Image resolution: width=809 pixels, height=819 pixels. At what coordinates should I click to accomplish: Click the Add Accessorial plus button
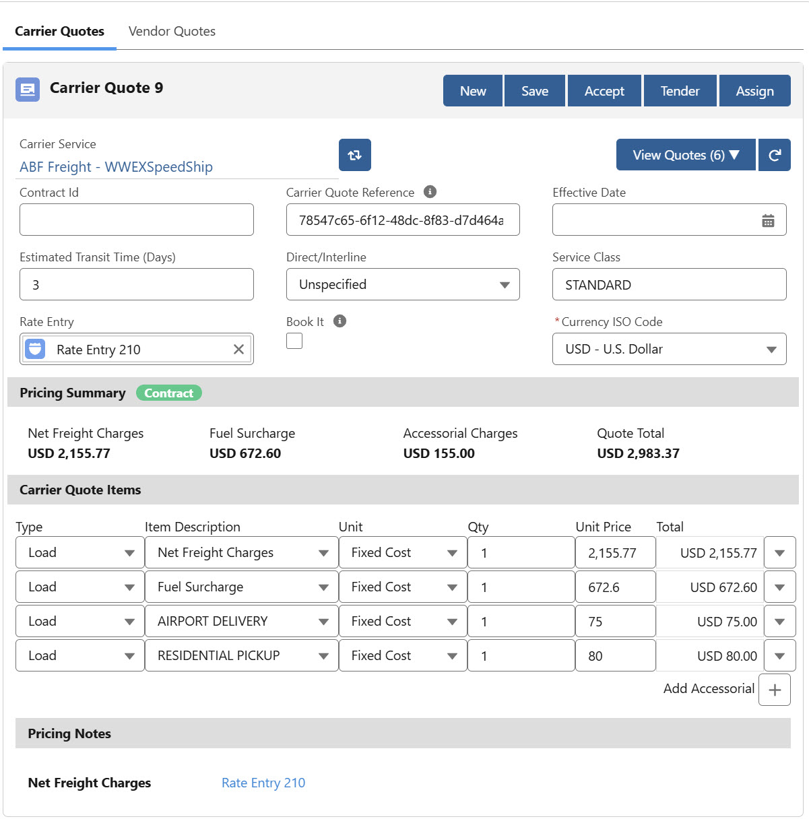(x=775, y=690)
